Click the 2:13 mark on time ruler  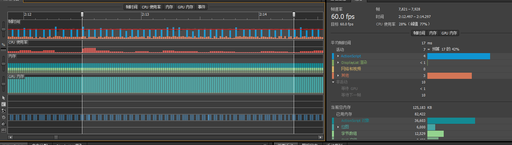[x=145, y=14]
